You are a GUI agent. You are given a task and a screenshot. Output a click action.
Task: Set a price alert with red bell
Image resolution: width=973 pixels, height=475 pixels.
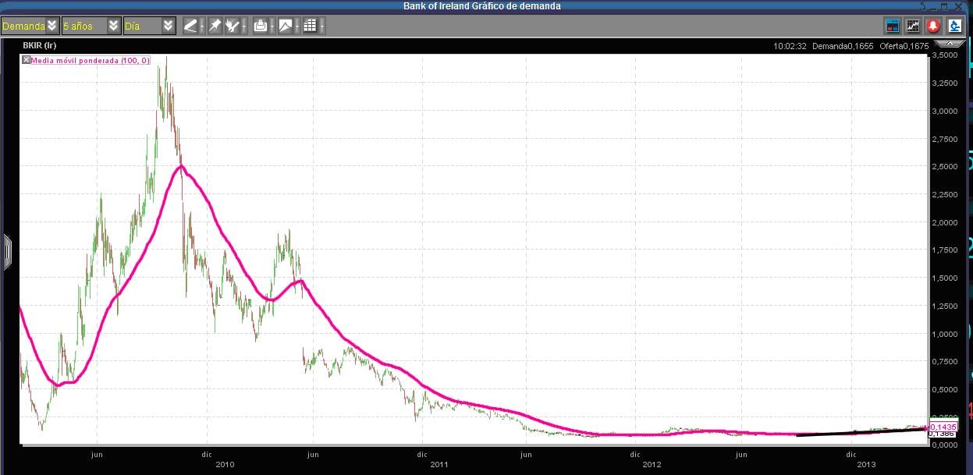pos(933,26)
